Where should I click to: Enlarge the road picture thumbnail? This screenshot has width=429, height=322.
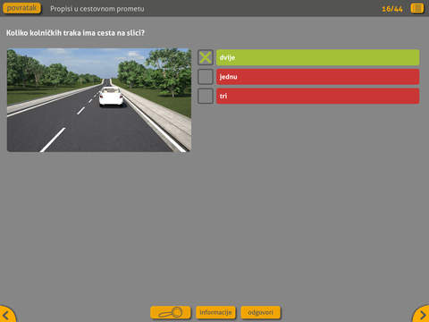(x=99, y=100)
